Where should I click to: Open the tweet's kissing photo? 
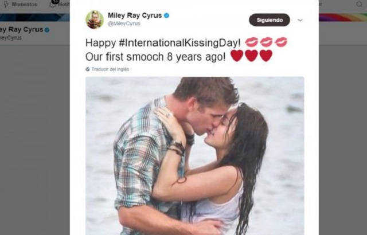click(x=195, y=155)
